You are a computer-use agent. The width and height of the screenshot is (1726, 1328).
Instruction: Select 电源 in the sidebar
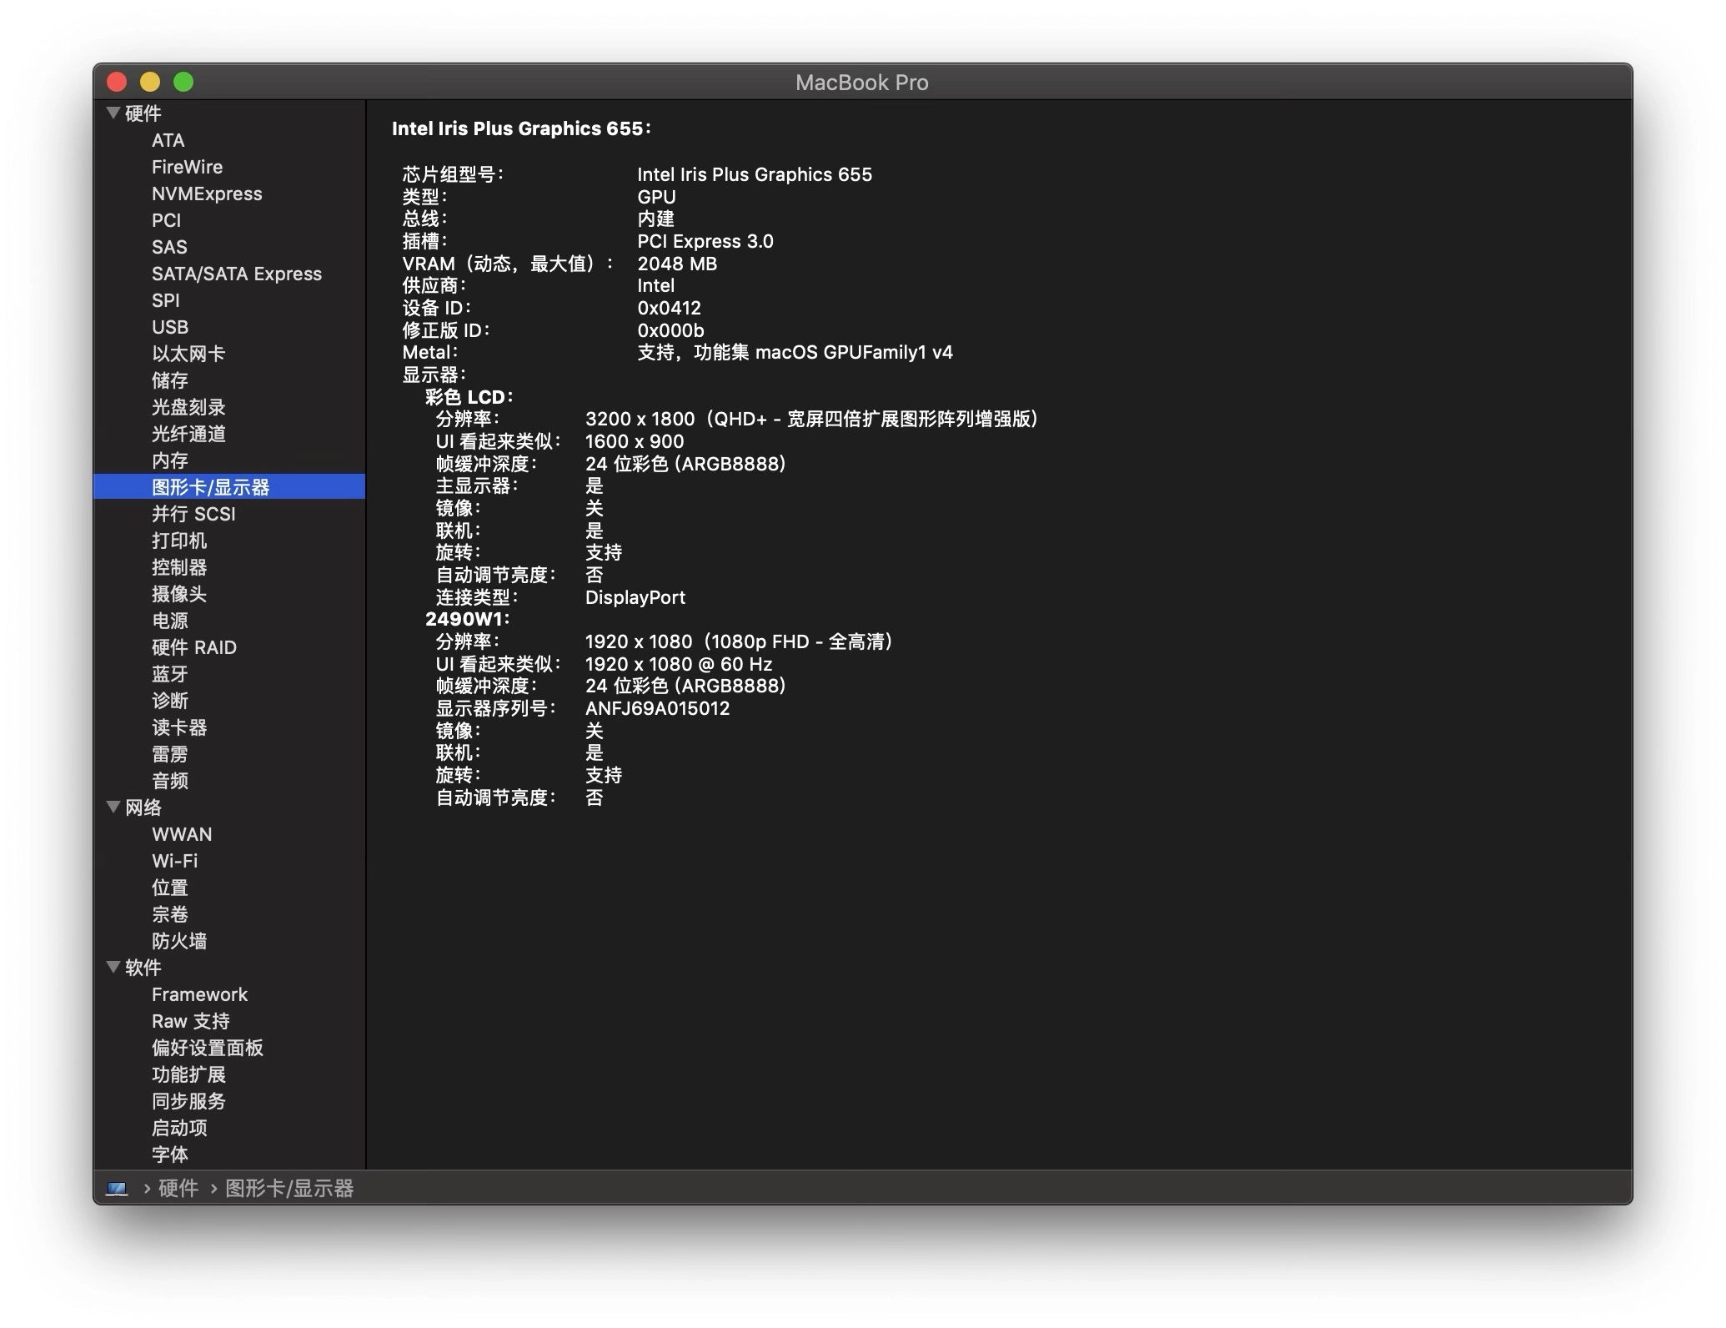click(170, 621)
